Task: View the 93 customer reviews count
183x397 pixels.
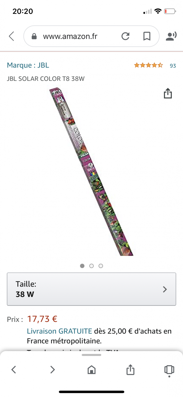Action: (173, 66)
